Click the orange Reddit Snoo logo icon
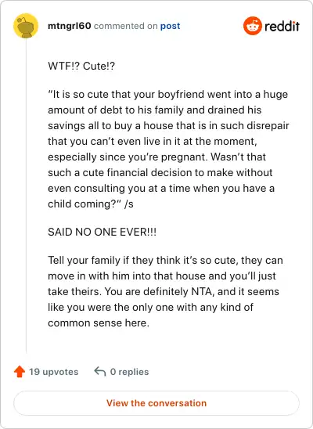Viewport: 313px width, 429px height. (x=252, y=26)
